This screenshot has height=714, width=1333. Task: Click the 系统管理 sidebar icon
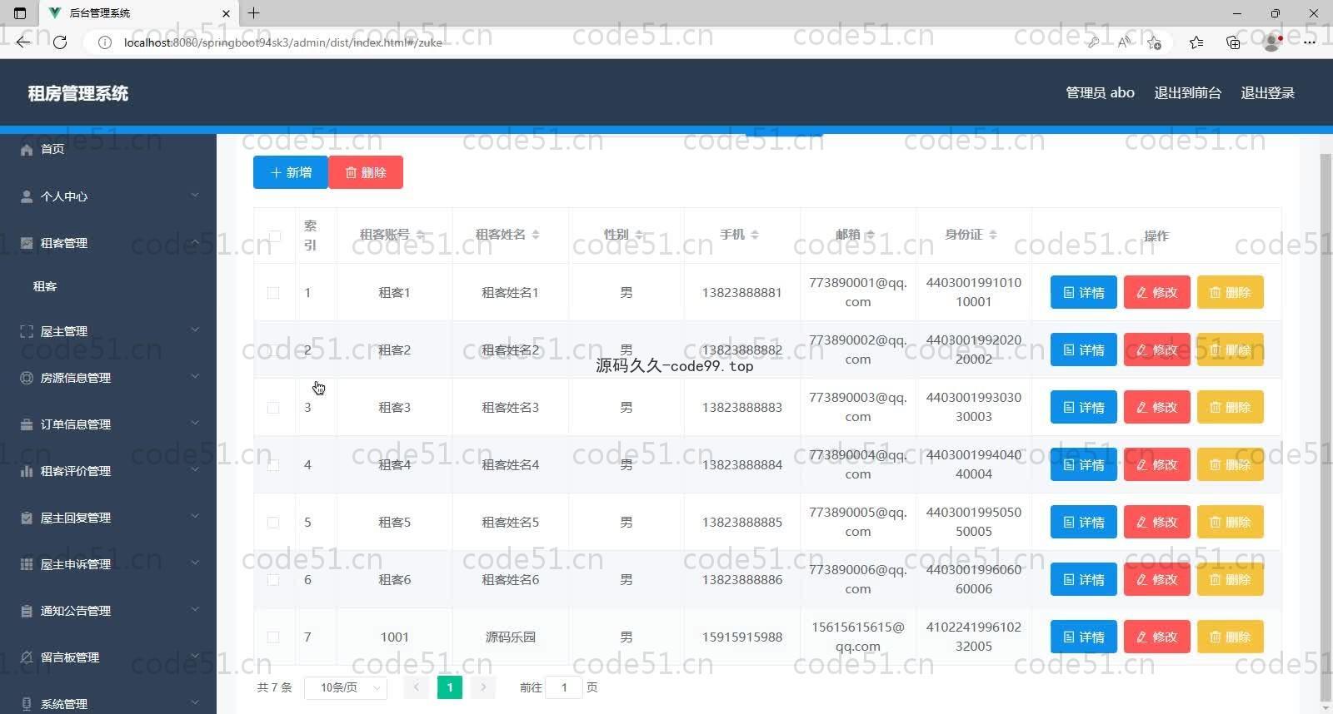pos(27,704)
